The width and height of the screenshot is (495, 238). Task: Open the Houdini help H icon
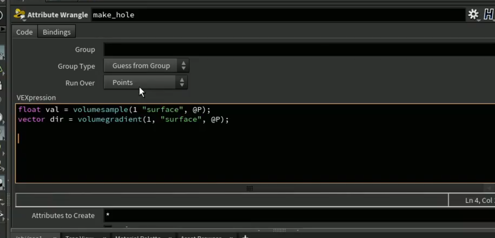tap(489, 14)
